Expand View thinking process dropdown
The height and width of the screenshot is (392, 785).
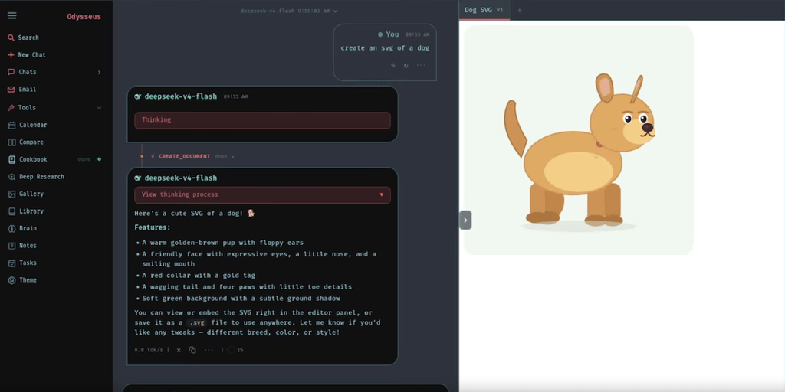(x=262, y=195)
